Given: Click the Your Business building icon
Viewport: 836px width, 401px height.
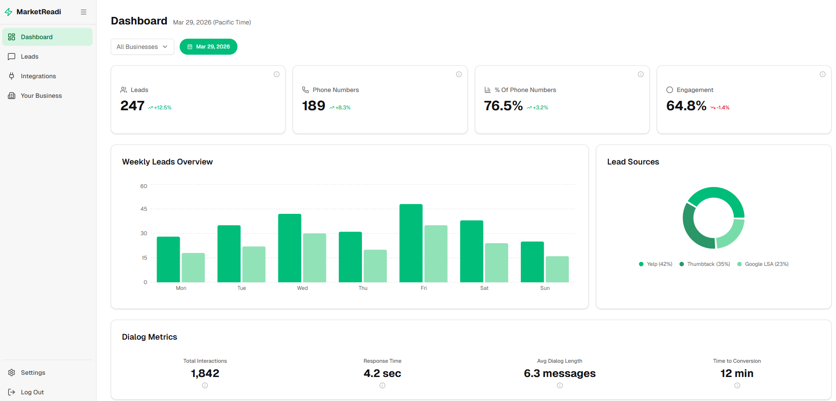Looking at the screenshot, I should [x=12, y=95].
